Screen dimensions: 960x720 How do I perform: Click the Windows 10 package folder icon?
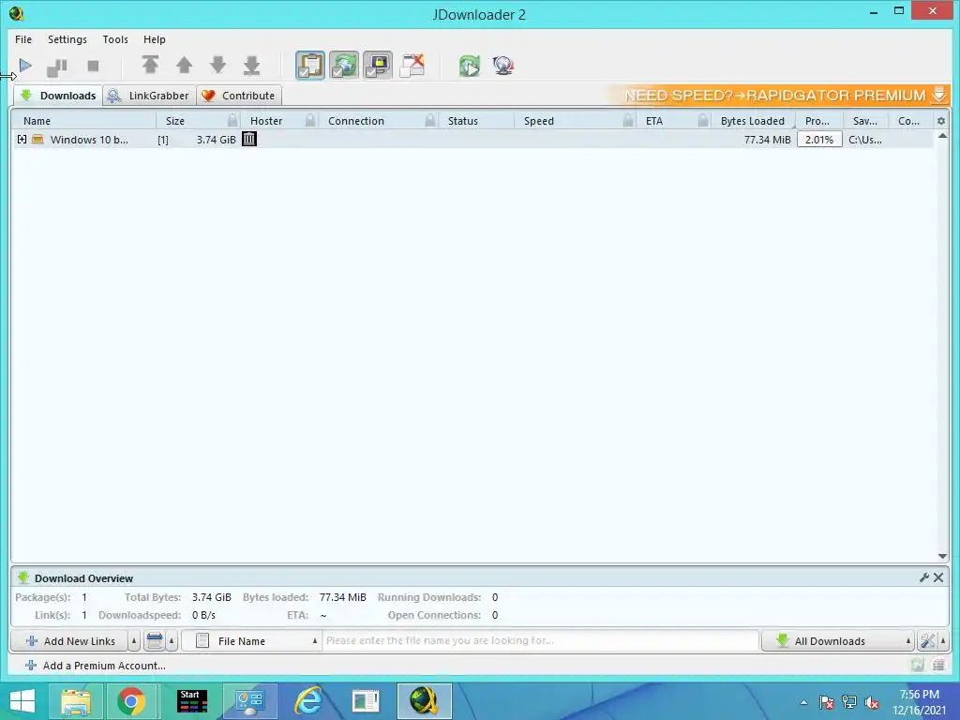pos(37,140)
